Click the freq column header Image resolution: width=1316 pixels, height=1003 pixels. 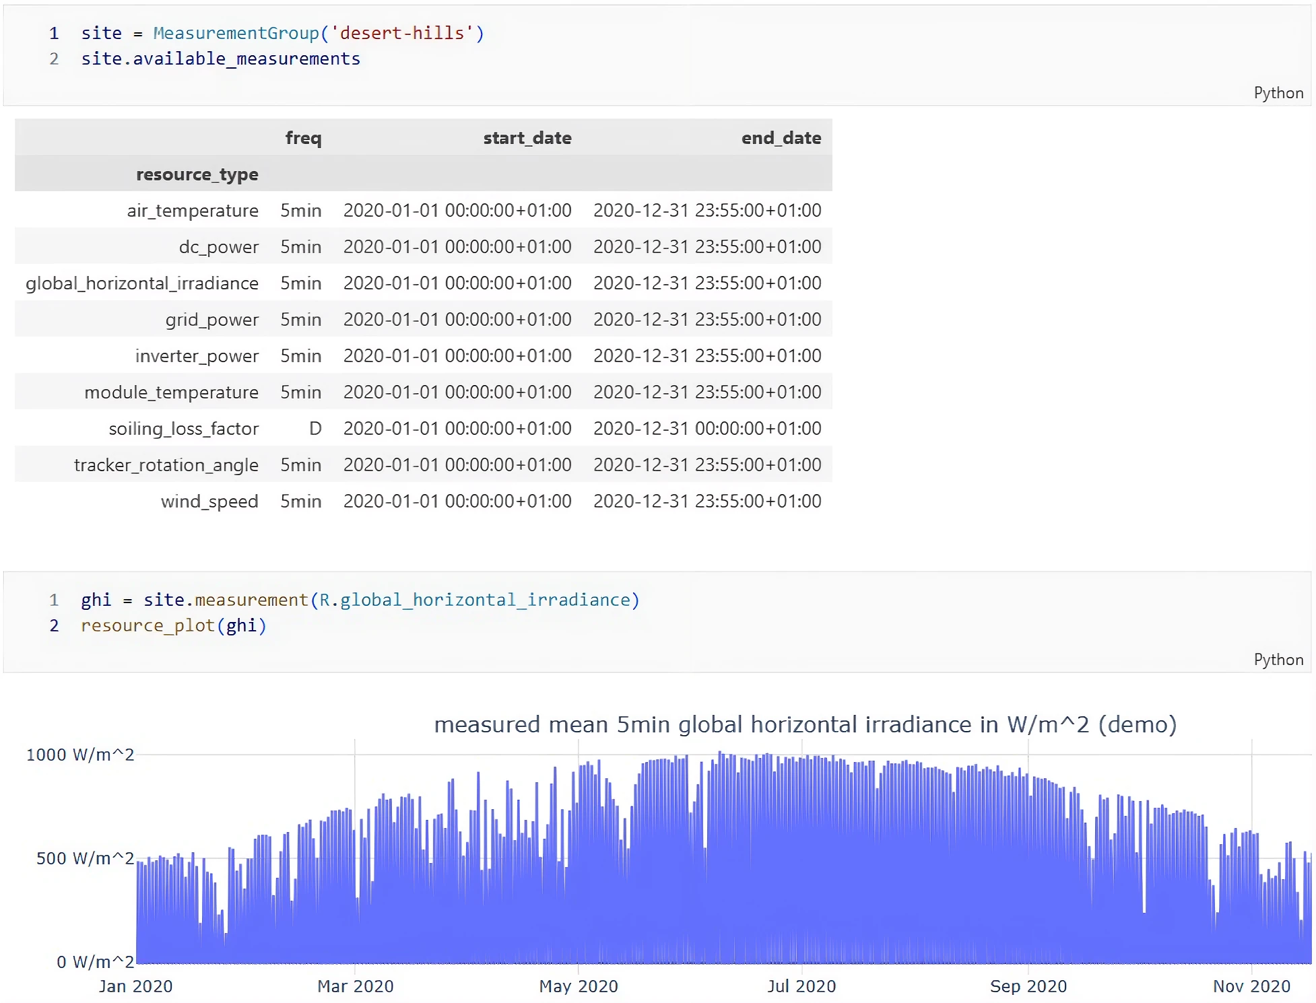tap(303, 138)
